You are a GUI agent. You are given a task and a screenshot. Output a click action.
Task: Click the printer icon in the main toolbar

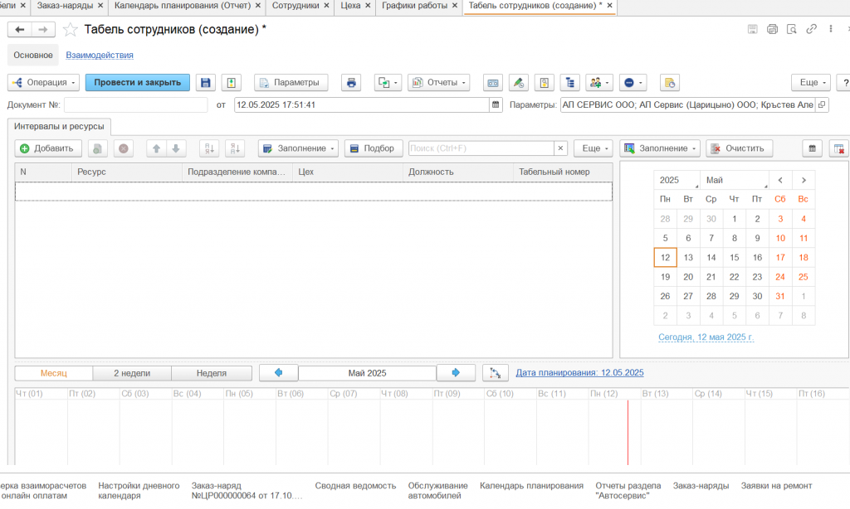[351, 83]
